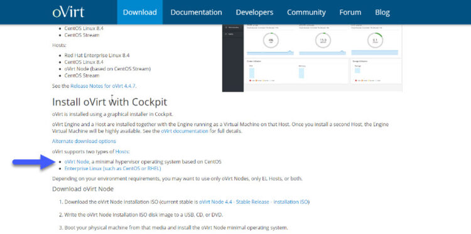Image resolution: width=471 pixels, height=234 pixels.
Task: Click the Install oVirt with Cockpit heading
Action: point(109,102)
